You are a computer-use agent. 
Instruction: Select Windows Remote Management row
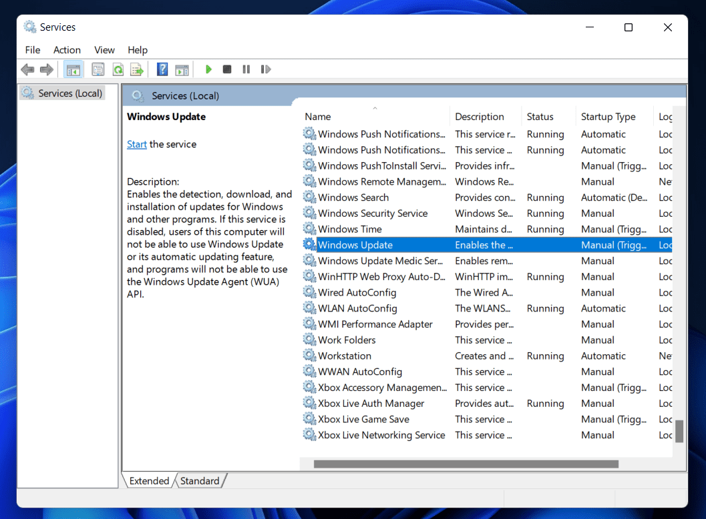[487, 181]
